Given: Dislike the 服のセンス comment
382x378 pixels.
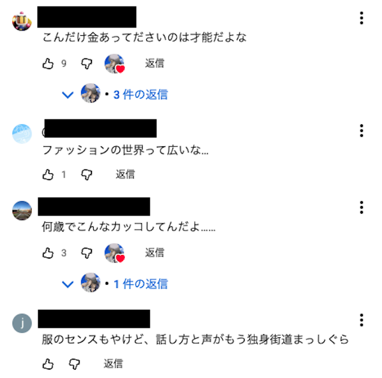Looking at the screenshot, I should coord(75,364).
